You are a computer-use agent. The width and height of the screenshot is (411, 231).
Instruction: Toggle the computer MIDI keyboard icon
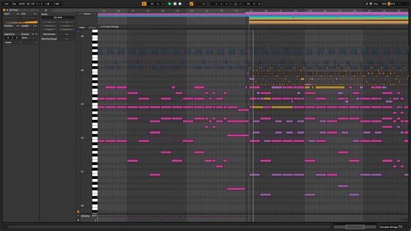[x=371, y=4]
